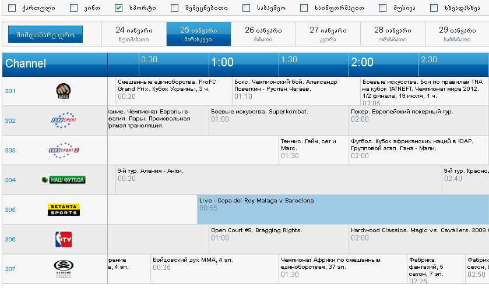
Task: Open the 9-й тур program starting at 02:40
Action: (465, 180)
